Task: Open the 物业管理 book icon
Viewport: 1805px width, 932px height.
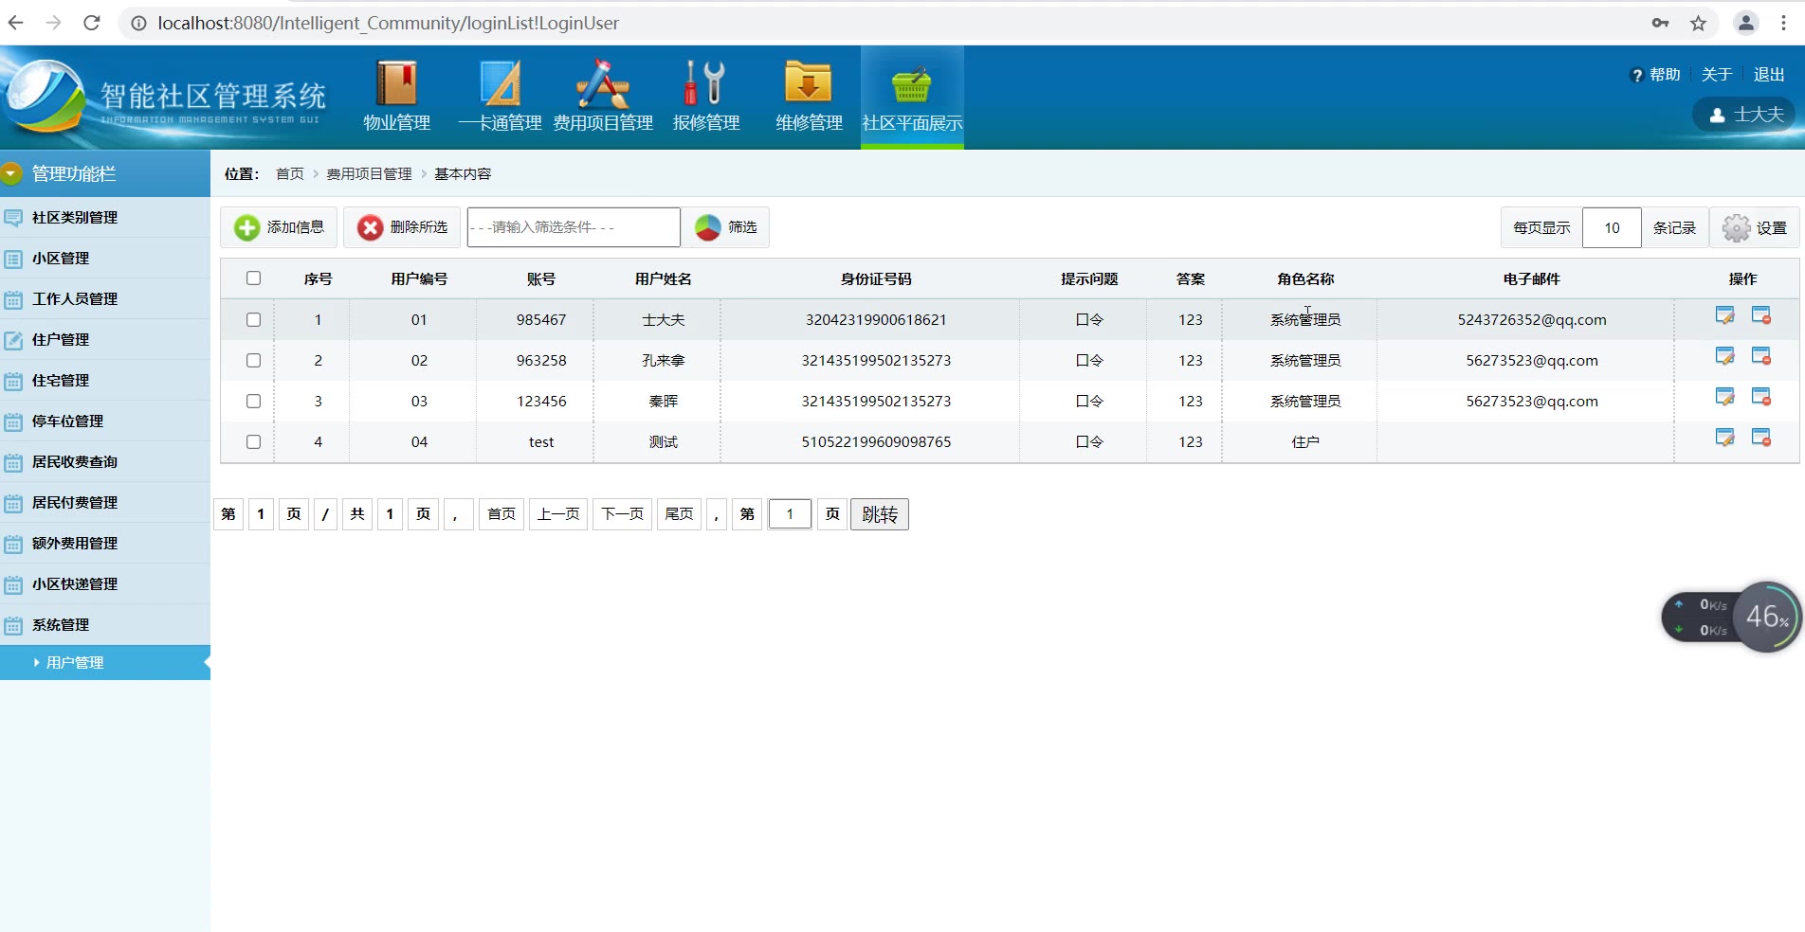Action: [x=396, y=83]
